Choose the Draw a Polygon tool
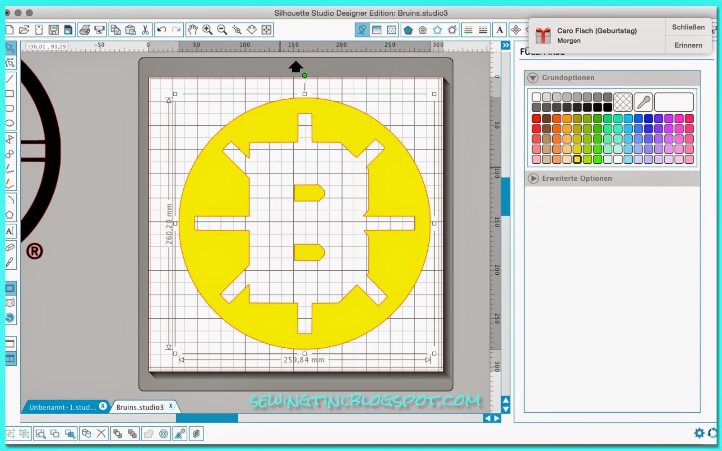 pos(10,215)
